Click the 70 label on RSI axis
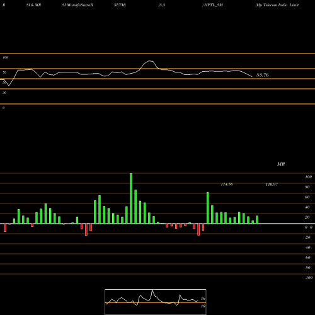Viewport: 315px width, 315px height. click(x=4, y=72)
